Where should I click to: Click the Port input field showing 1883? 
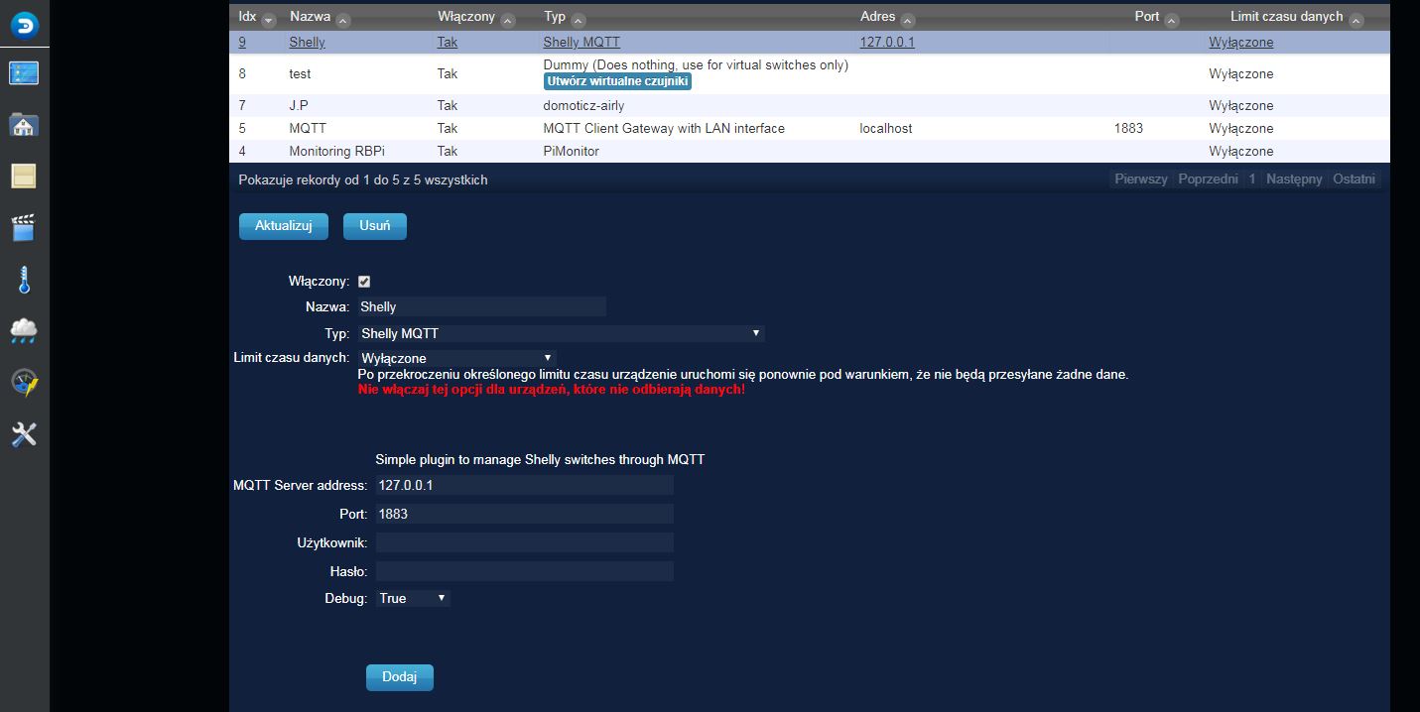point(525,514)
